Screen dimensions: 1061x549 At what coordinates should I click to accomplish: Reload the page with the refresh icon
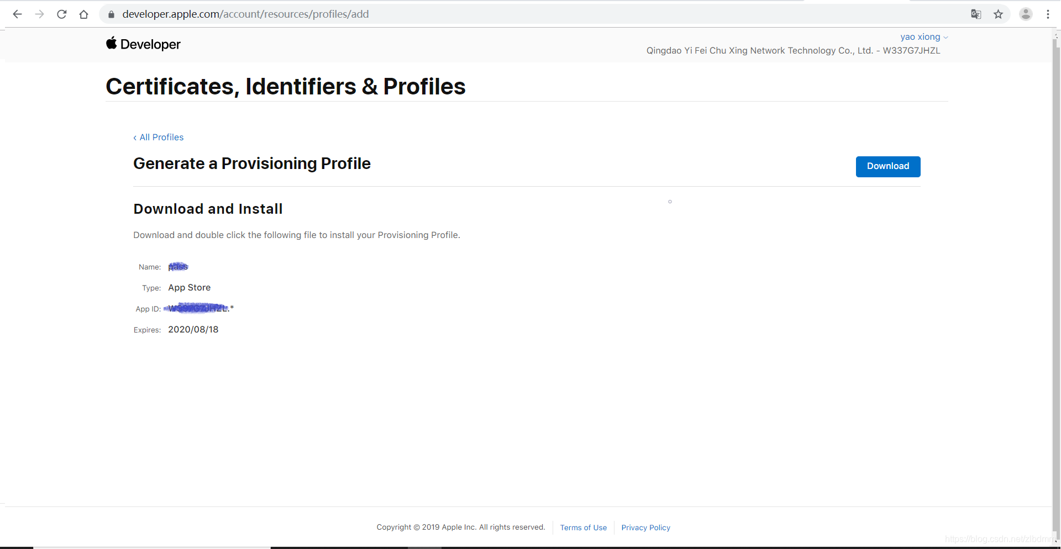coord(61,14)
